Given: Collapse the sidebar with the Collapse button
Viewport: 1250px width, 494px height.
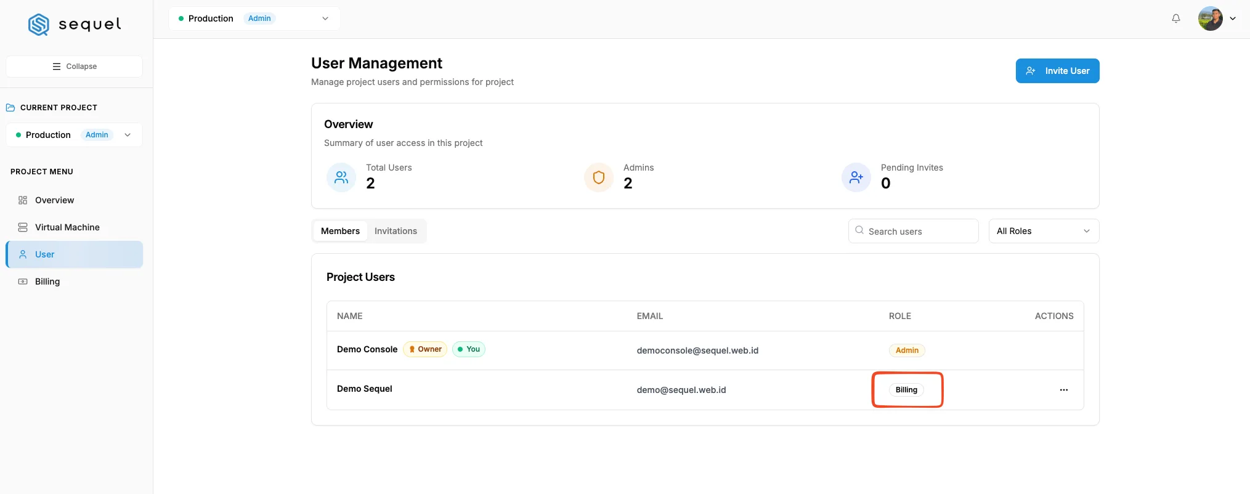Looking at the screenshot, I should pos(74,67).
